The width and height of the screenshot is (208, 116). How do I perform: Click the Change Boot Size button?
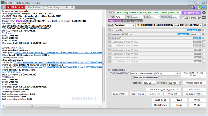[x=194, y=83]
